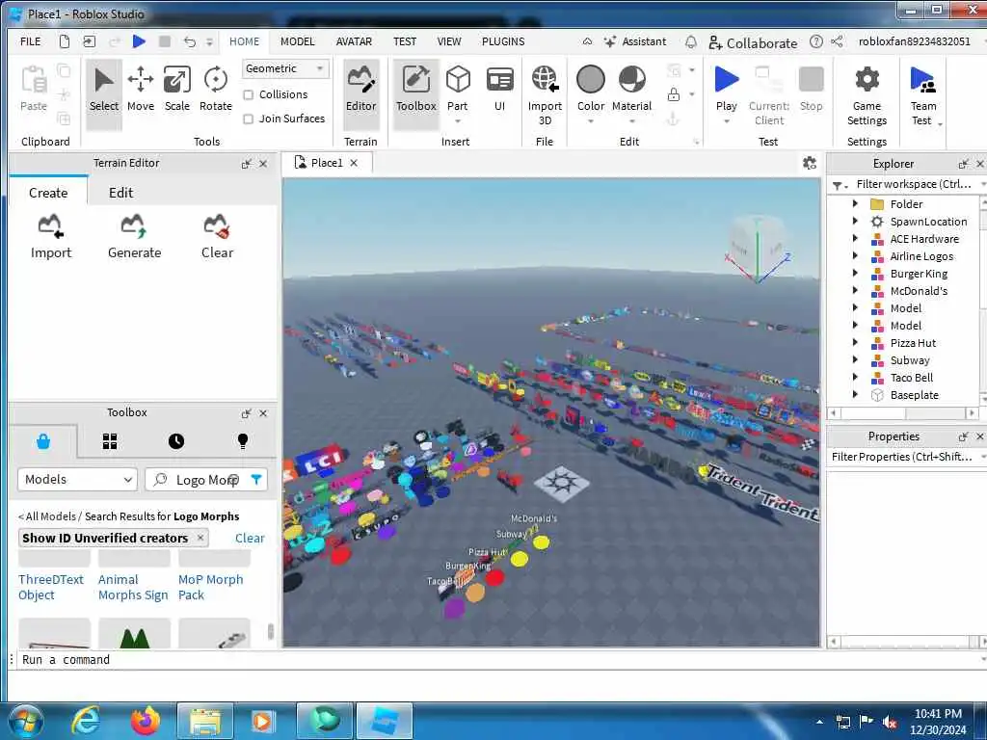Open the TEST ribbon tab

tap(405, 41)
